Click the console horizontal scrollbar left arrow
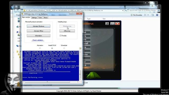Image resolution: width=169 pixels, height=95 pixels. pos(24,82)
